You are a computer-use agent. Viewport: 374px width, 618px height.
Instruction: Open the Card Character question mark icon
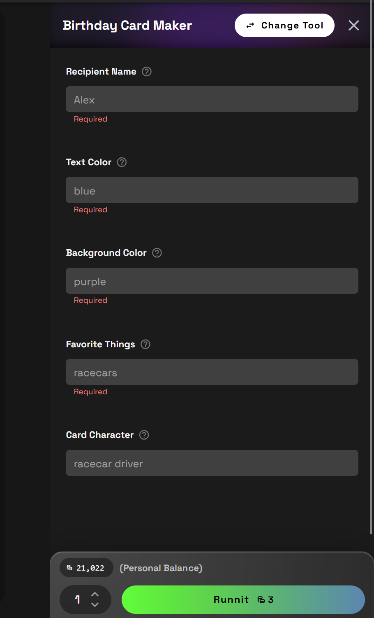tap(144, 435)
